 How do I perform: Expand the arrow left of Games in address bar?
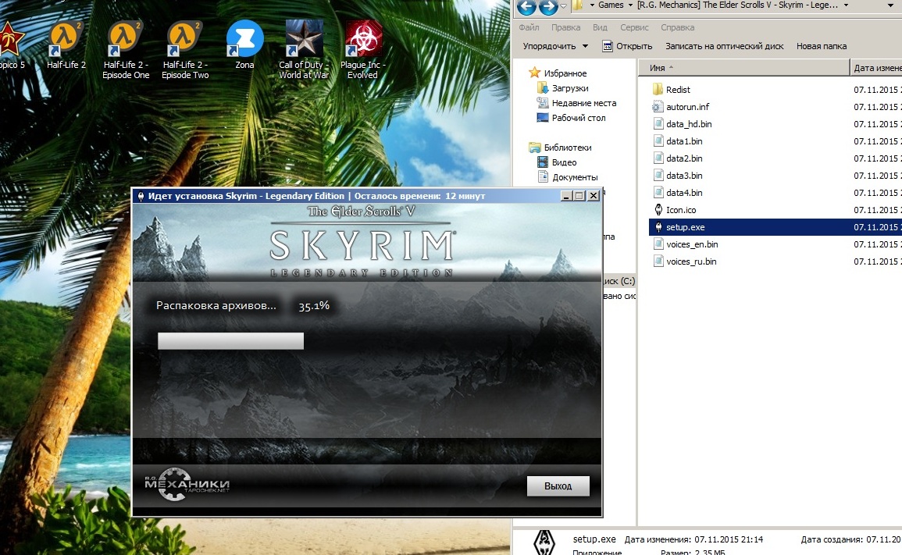[592, 5]
